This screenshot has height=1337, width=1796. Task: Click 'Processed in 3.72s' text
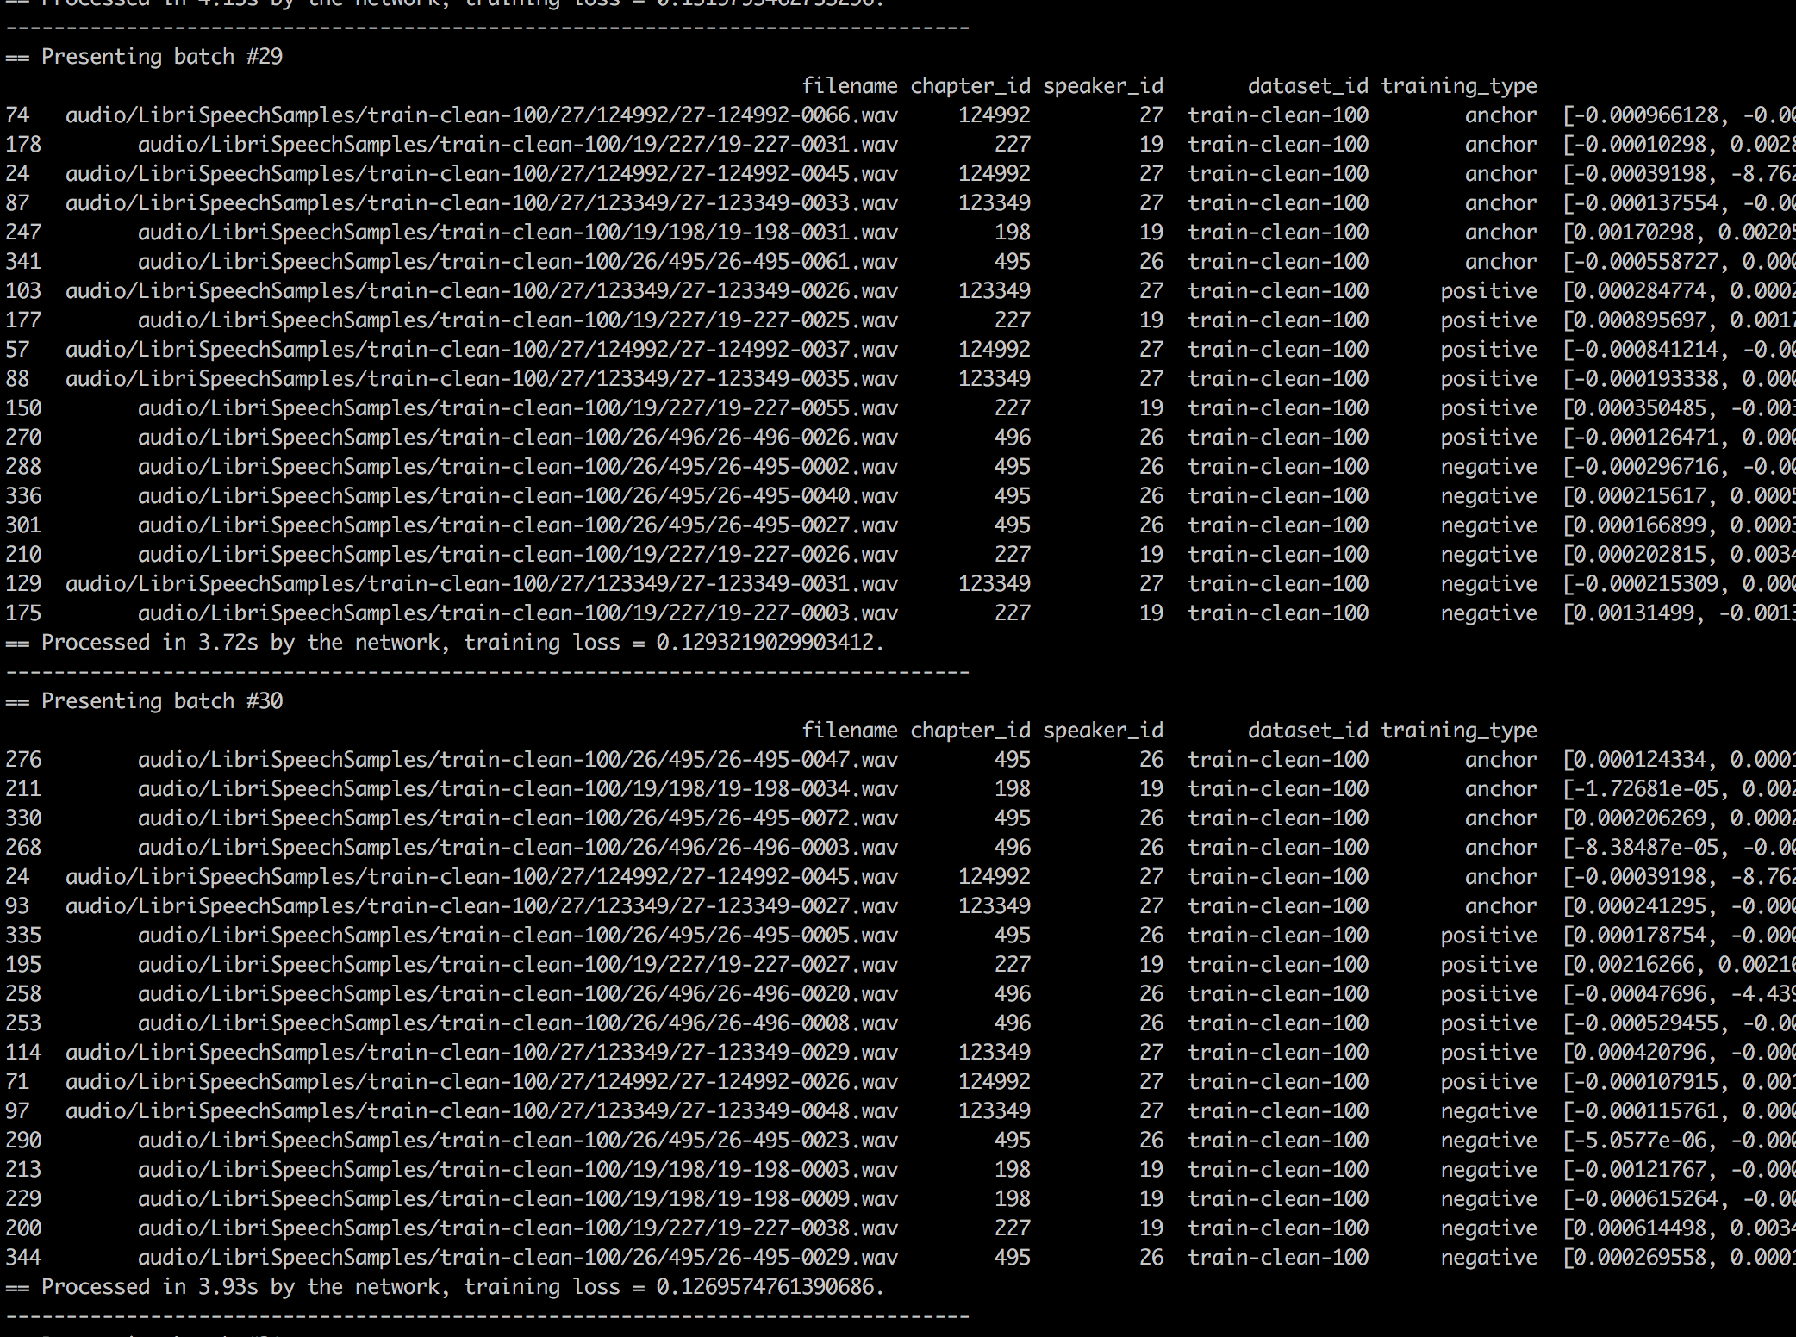coord(149,643)
